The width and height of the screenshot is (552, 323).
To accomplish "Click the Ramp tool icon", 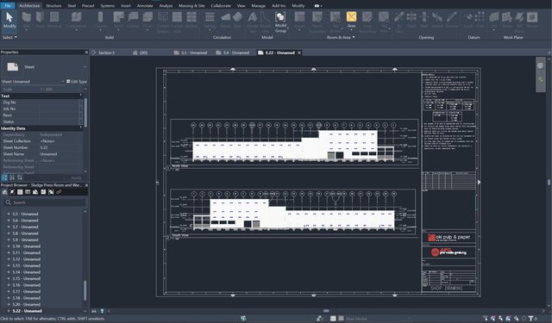I will tap(226, 17).
